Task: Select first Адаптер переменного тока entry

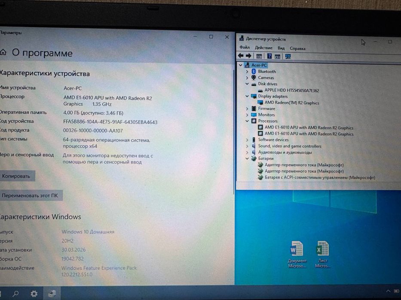Action: pyautogui.click(x=304, y=165)
